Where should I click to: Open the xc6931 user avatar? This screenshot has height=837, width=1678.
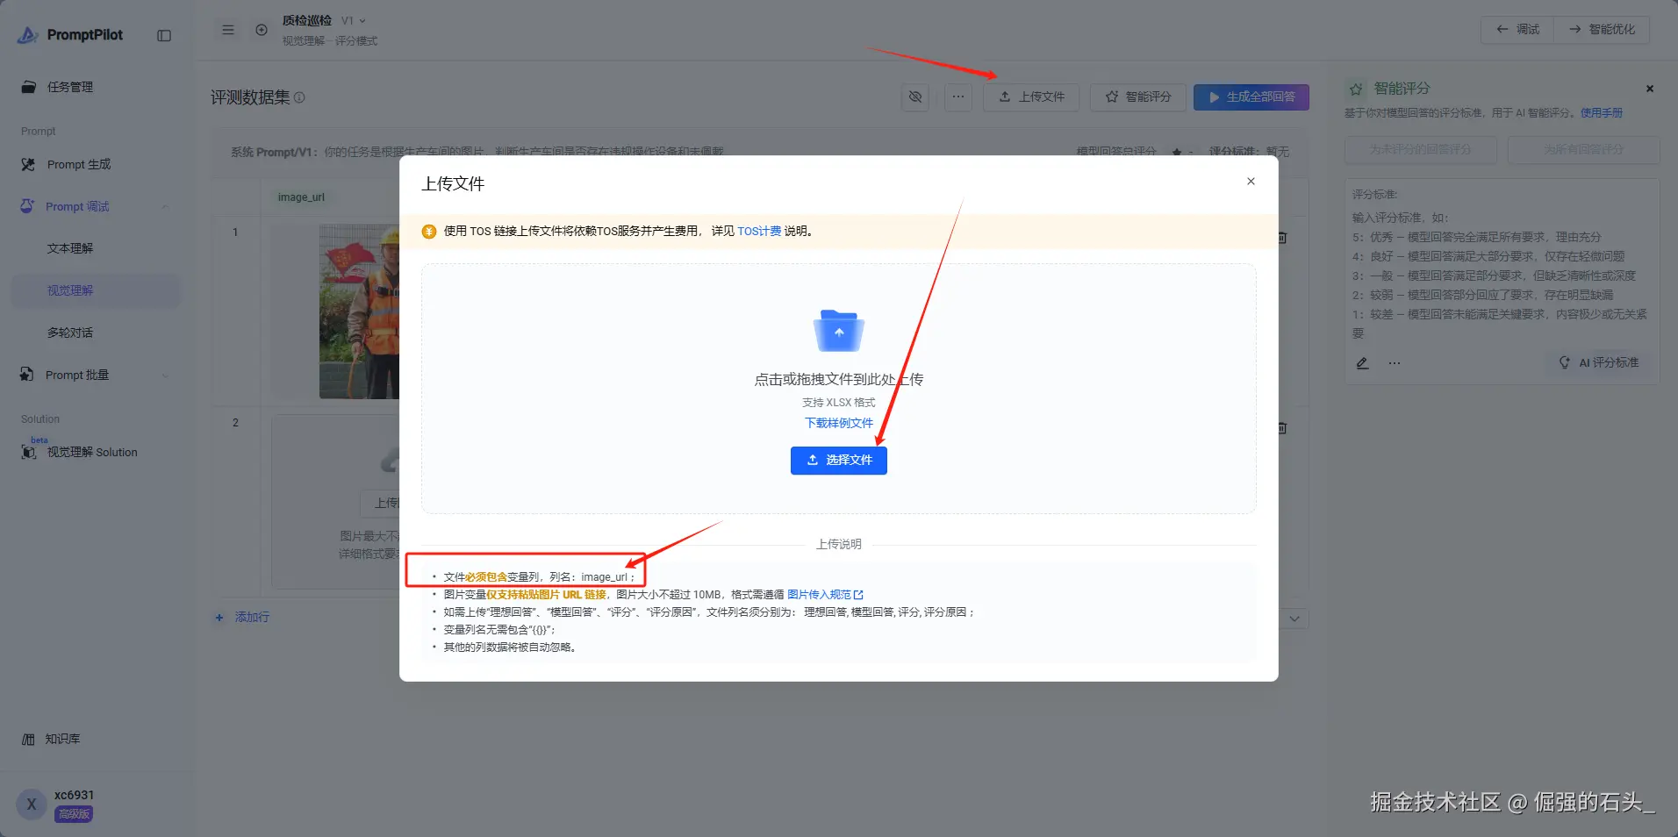pyautogui.click(x=32, y=804)
